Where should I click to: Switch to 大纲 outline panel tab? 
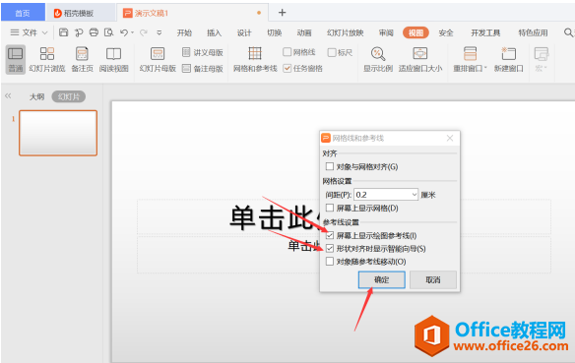(x=36, y=96)
